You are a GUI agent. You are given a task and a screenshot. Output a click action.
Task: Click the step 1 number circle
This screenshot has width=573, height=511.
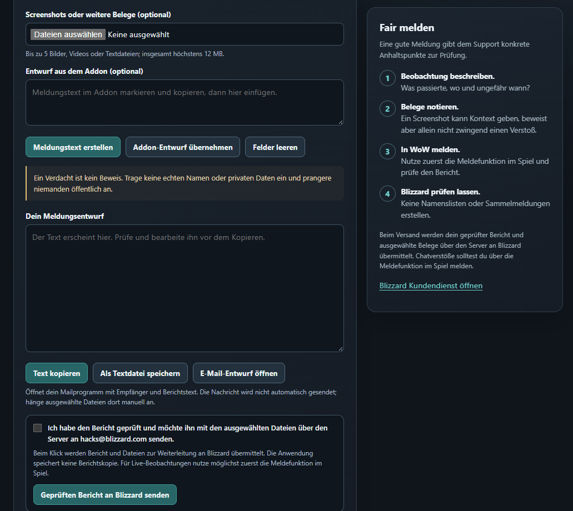[387, 78]
